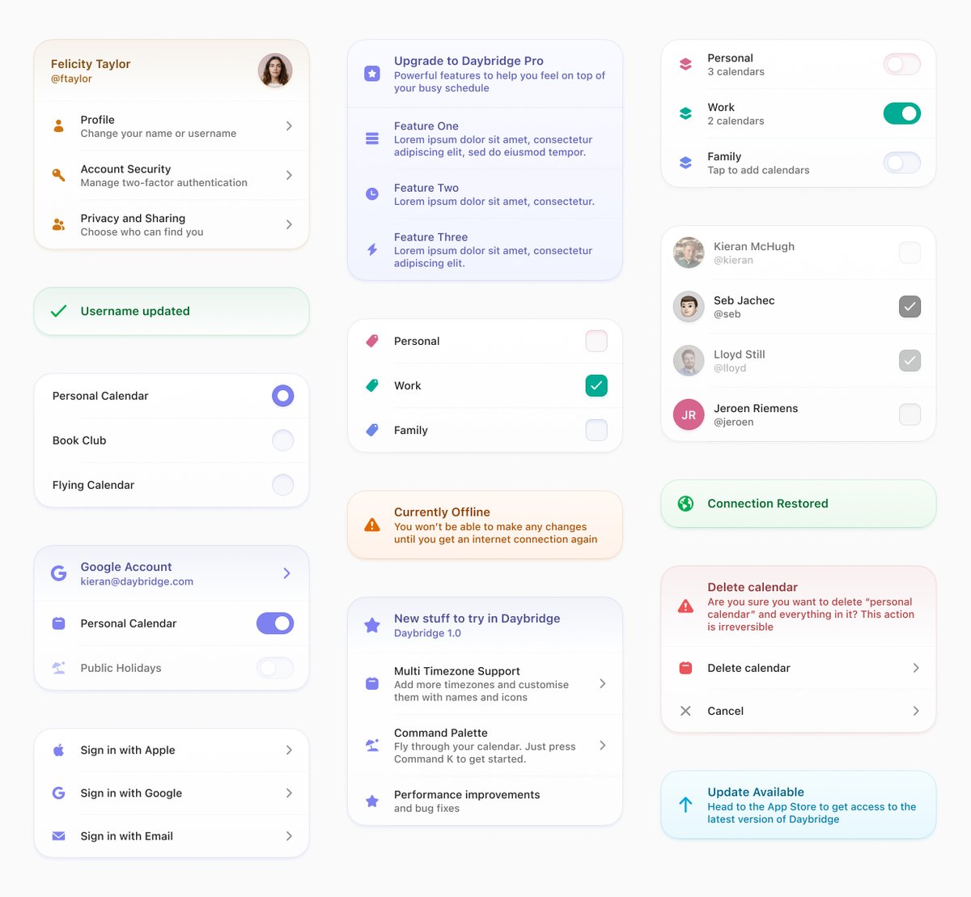Screen dimensions: 971x897
Task: Select the Flying Calendar radio button
Action: pos(282,485)
